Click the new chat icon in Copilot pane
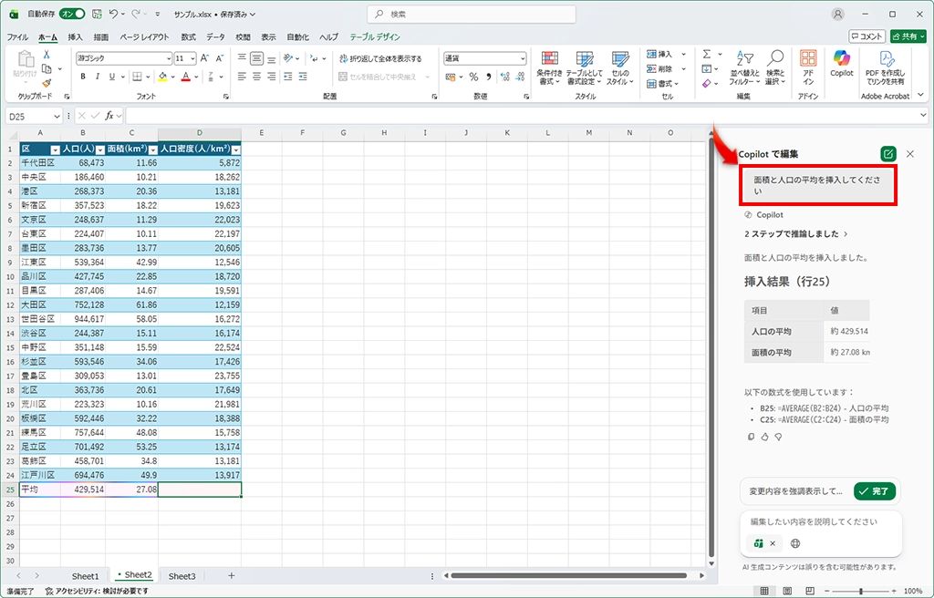The width and height of the screenshot is (934, 598). click(x=887, y=154)
